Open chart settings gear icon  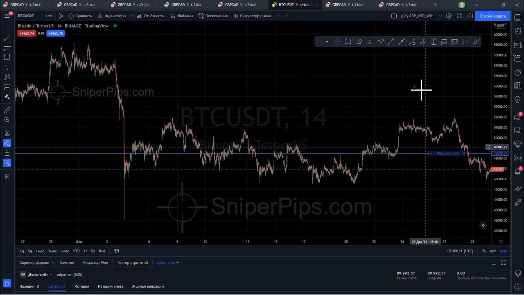[x=449, y=16]
